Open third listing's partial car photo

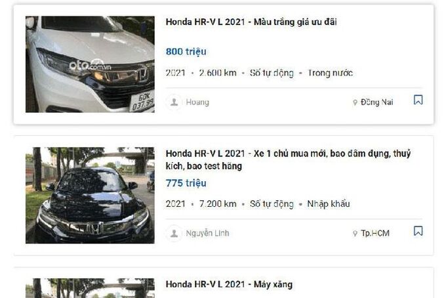pyautogui.click(x=90, y=288)
